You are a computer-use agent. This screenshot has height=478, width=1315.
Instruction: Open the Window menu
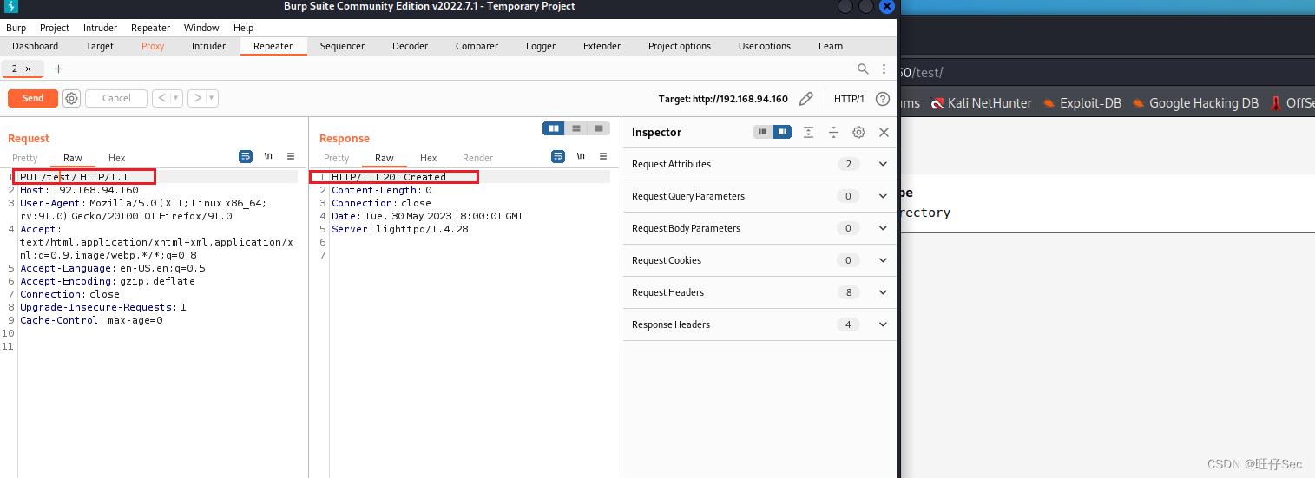[201, 28]
